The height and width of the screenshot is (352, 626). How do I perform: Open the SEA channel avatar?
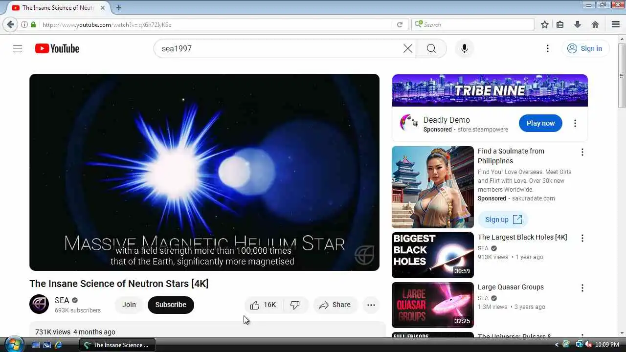39,304
